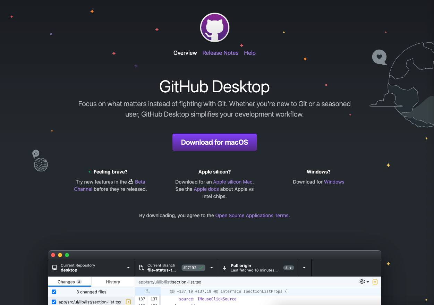Click the modified status icon on section-list.tsx row

tap(128, 302)
